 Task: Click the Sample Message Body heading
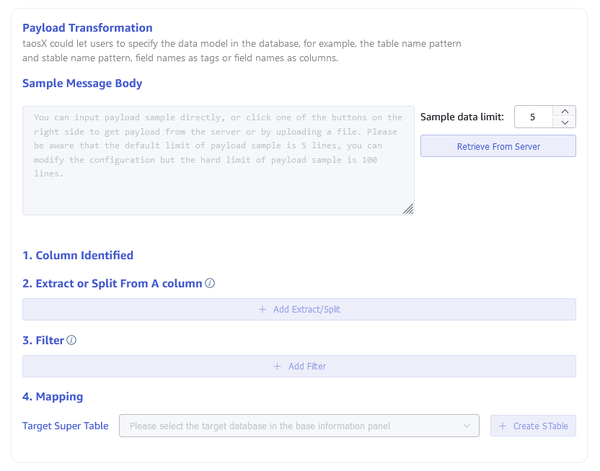click(82, 84)
